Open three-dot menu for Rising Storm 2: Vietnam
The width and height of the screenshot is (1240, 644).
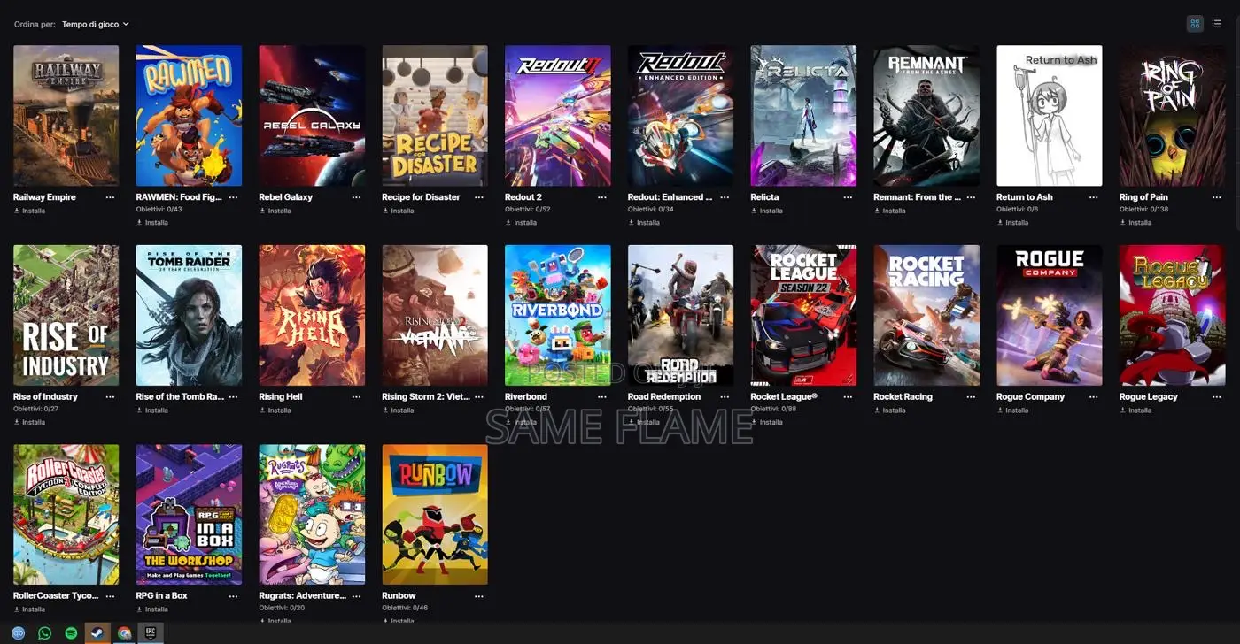tap(479, 397)
